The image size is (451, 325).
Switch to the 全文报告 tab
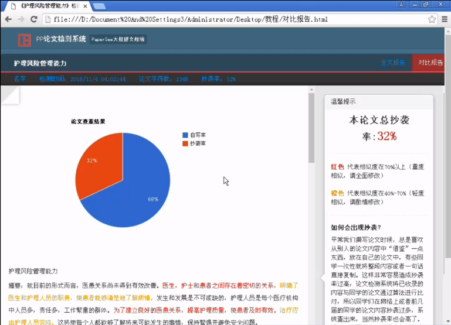point(393,63)
